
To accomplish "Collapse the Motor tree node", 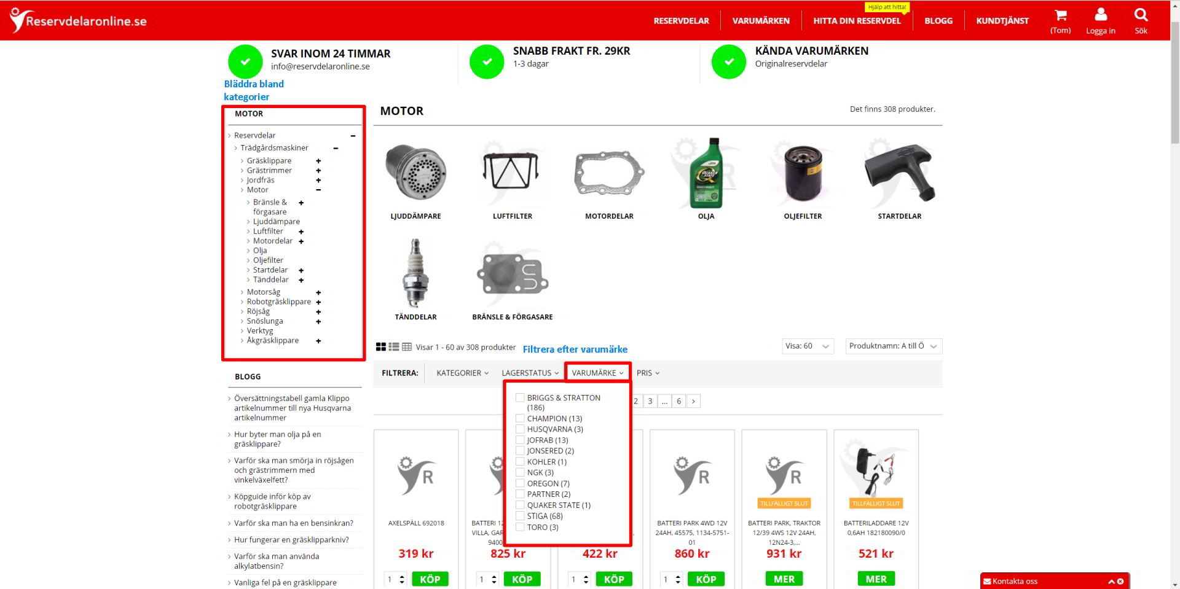I will click(x=318, y=190).
